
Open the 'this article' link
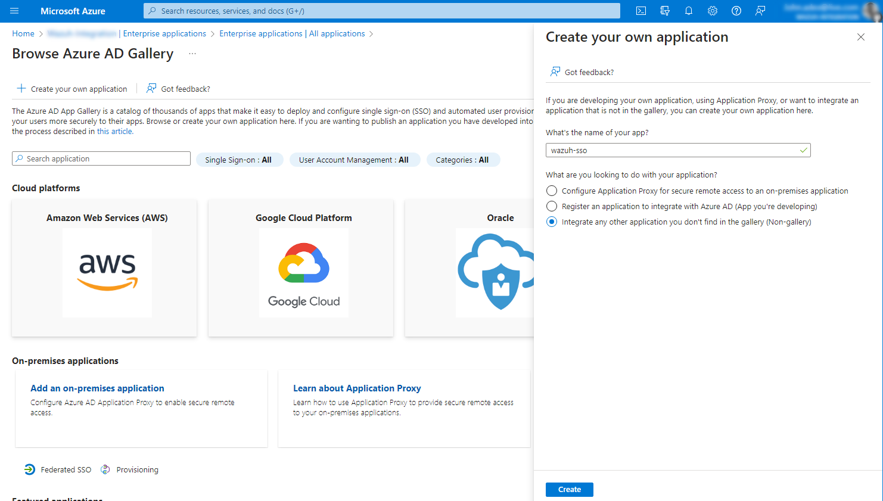point(114,131)
